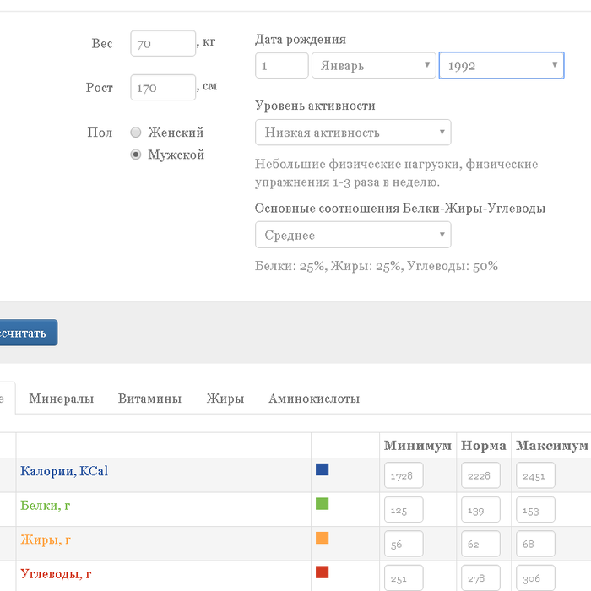
Task: Click the green proteins color swatch
Action: (x=323, y=503)
